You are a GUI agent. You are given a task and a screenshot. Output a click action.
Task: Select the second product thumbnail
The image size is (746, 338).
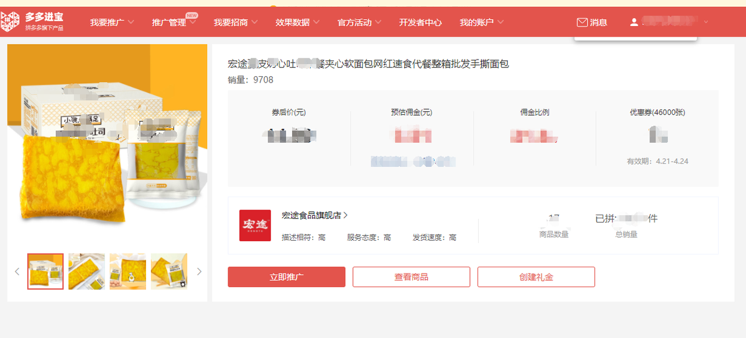(86, 272)
